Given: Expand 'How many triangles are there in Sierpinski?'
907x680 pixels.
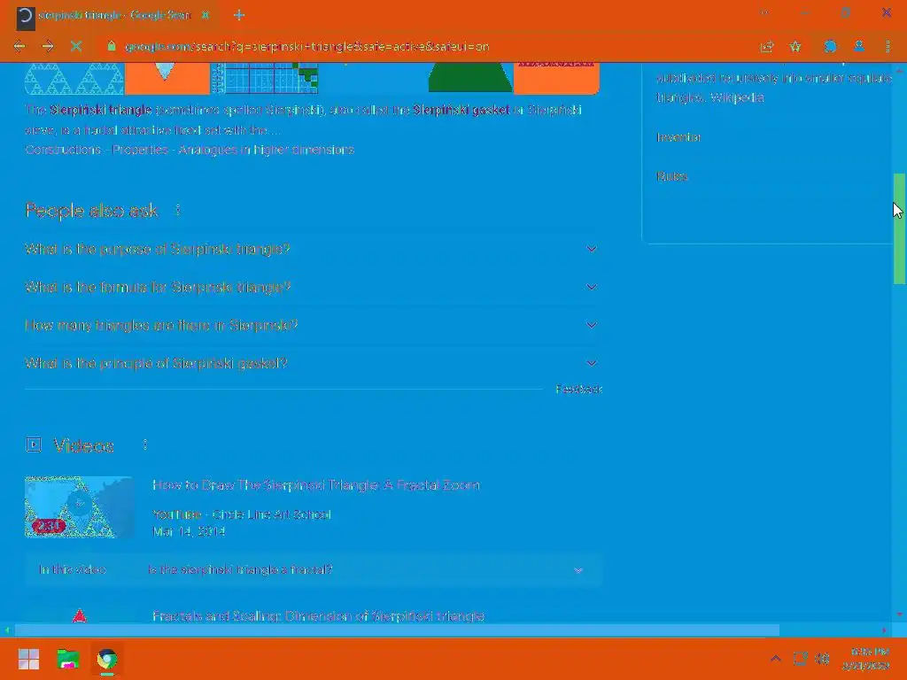Looking at the screenshot, I should (313, 326).
